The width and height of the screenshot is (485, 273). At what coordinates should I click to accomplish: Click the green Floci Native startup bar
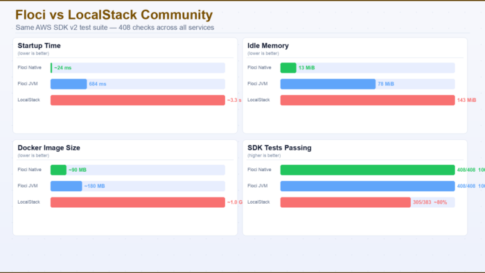pos(51,68)
